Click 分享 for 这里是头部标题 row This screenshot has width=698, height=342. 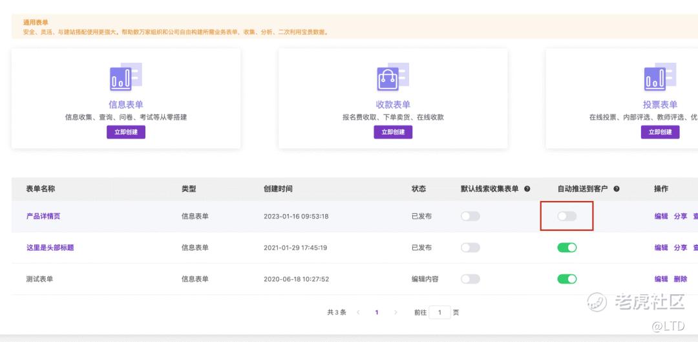coord(680,248)
